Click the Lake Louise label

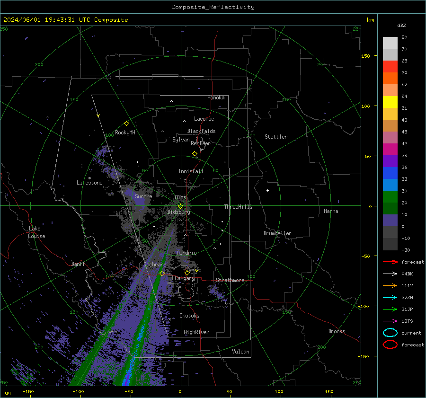(x=36, y=232)
